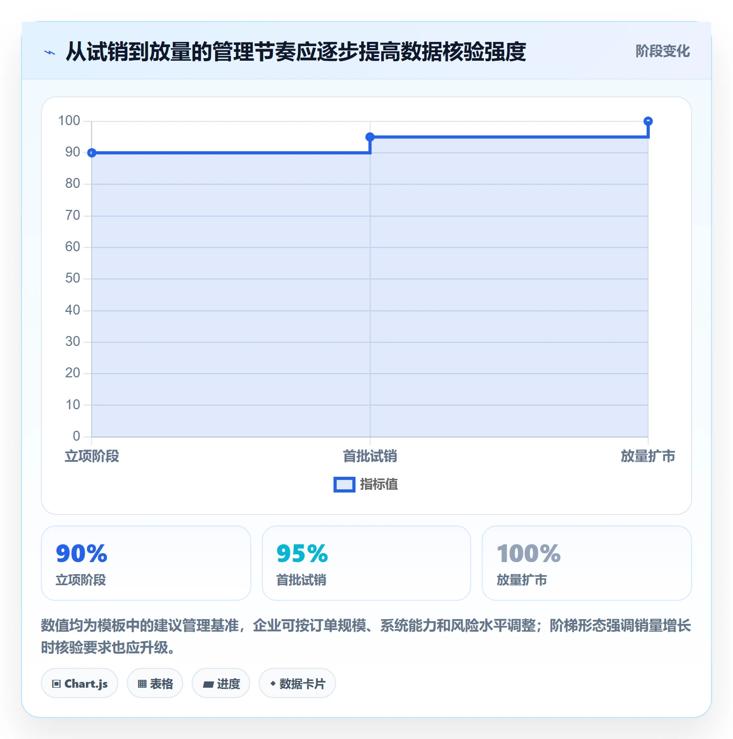Click the 100% value in the 放量扩市 card
This screenshot has height=739, width=733.
click(529, 554)
